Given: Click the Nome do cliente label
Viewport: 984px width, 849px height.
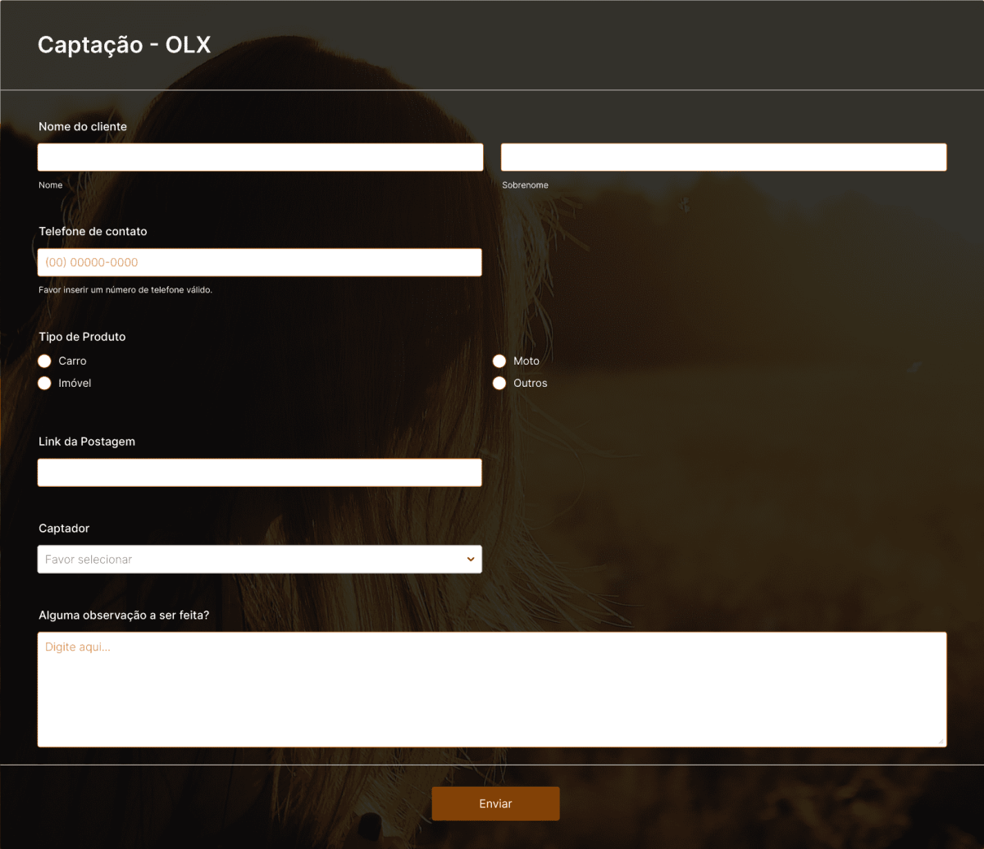Looking at the screenshot, I should 82,126.
